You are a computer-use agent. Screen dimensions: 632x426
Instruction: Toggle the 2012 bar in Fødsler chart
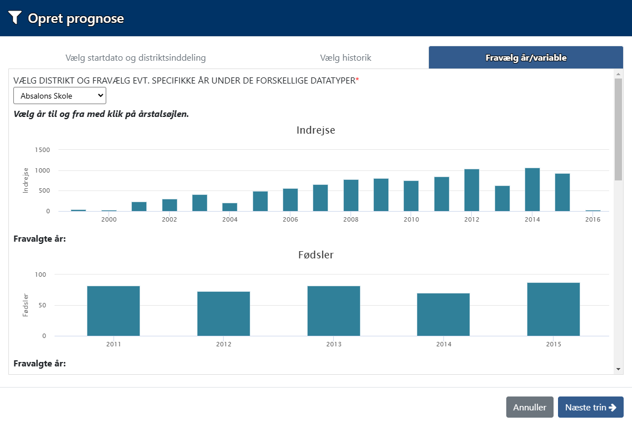(224, 314)
